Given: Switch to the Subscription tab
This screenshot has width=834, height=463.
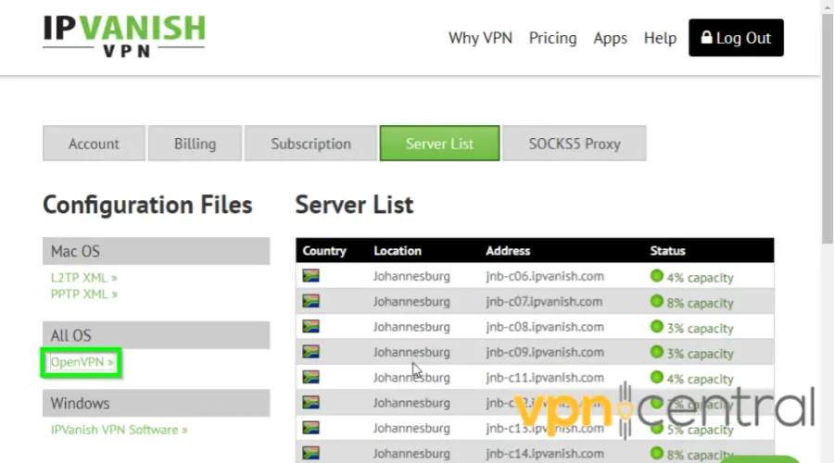Looking at the screenshot, I should (310, 143).
